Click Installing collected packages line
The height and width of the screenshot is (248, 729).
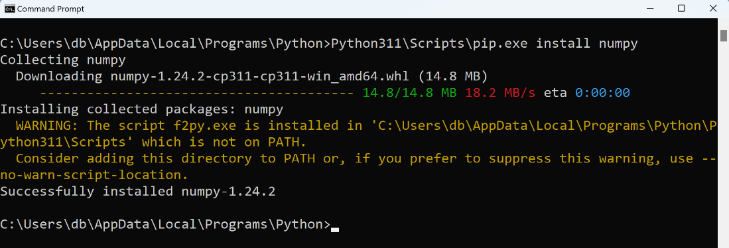click(x=142, y=109)
